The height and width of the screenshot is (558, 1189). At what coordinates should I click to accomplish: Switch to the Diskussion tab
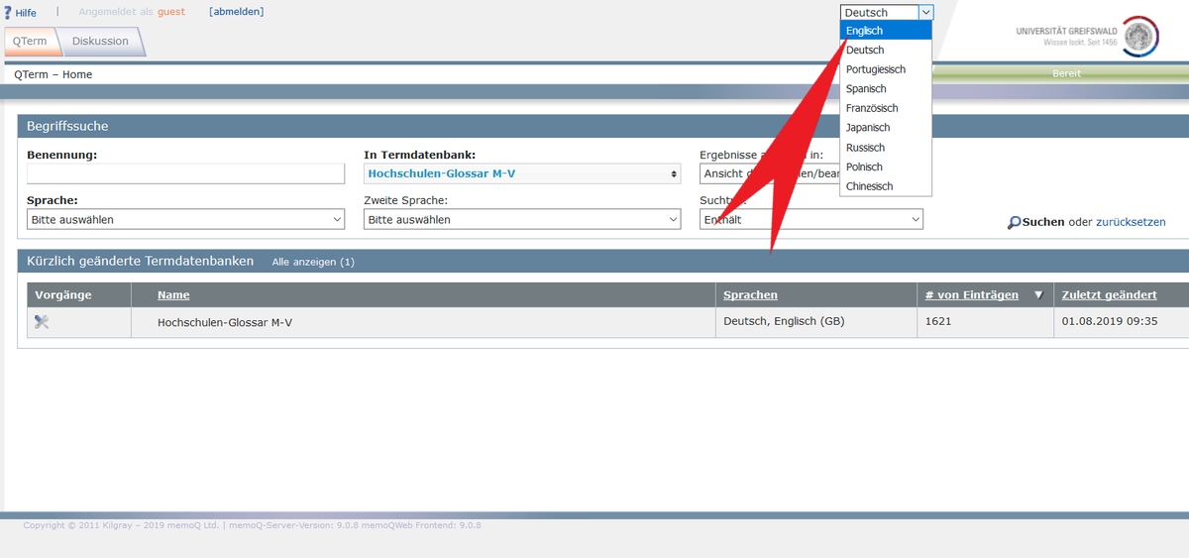100,42
